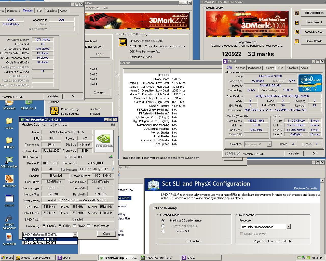The image size is (326, 261).
Task: Open SPD tab in front CPU-Z window
Action: coord(280,68)
